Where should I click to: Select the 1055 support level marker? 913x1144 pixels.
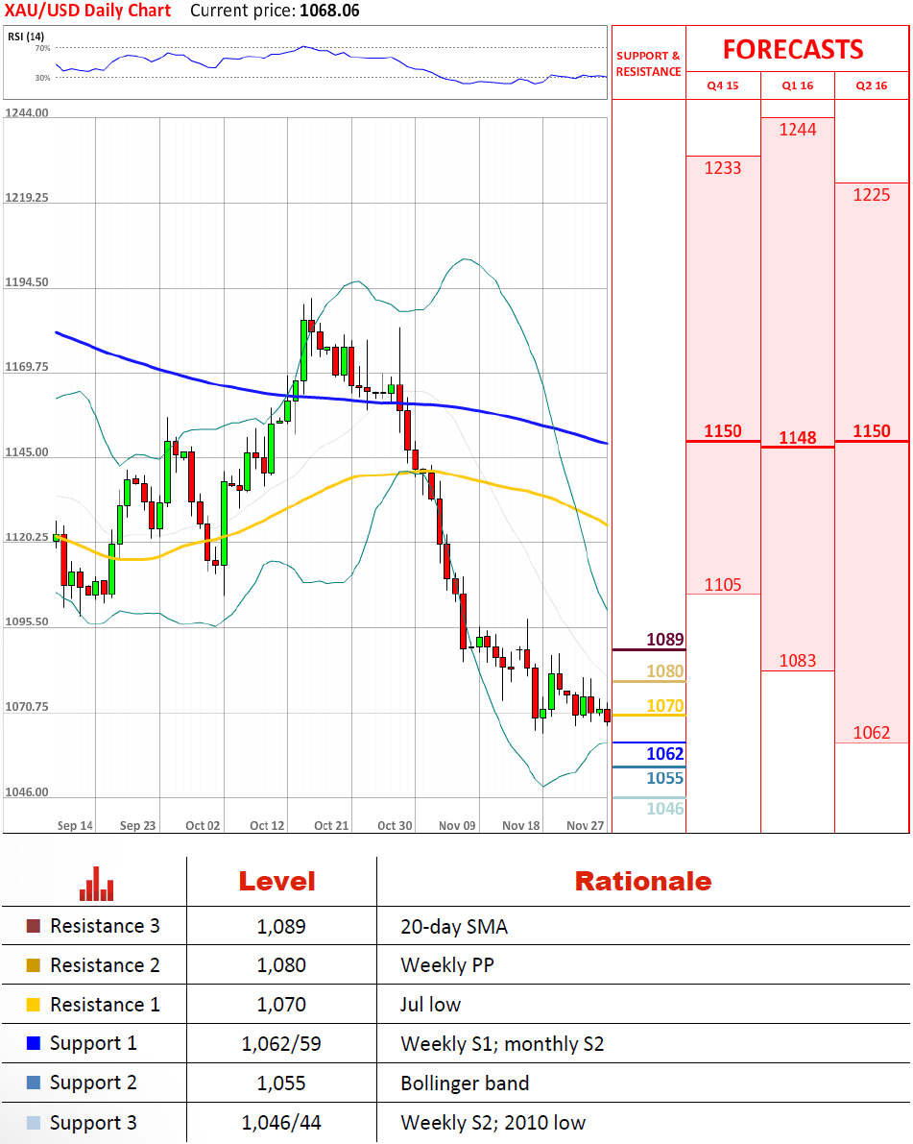click(664, 778)
